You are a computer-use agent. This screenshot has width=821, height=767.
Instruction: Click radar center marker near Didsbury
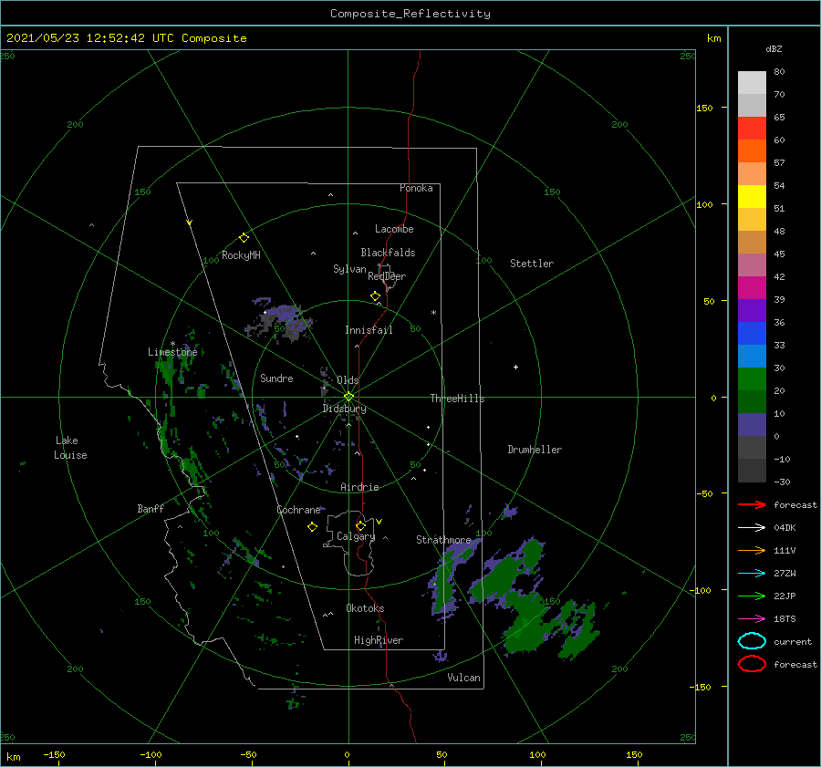pos(348,397)
